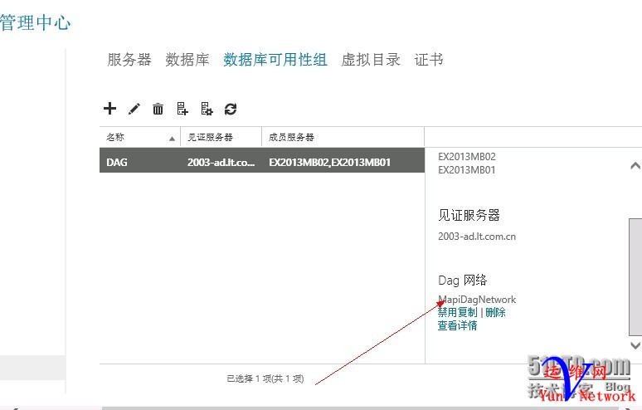Click up arrow of details pane scrollbar

635,166
